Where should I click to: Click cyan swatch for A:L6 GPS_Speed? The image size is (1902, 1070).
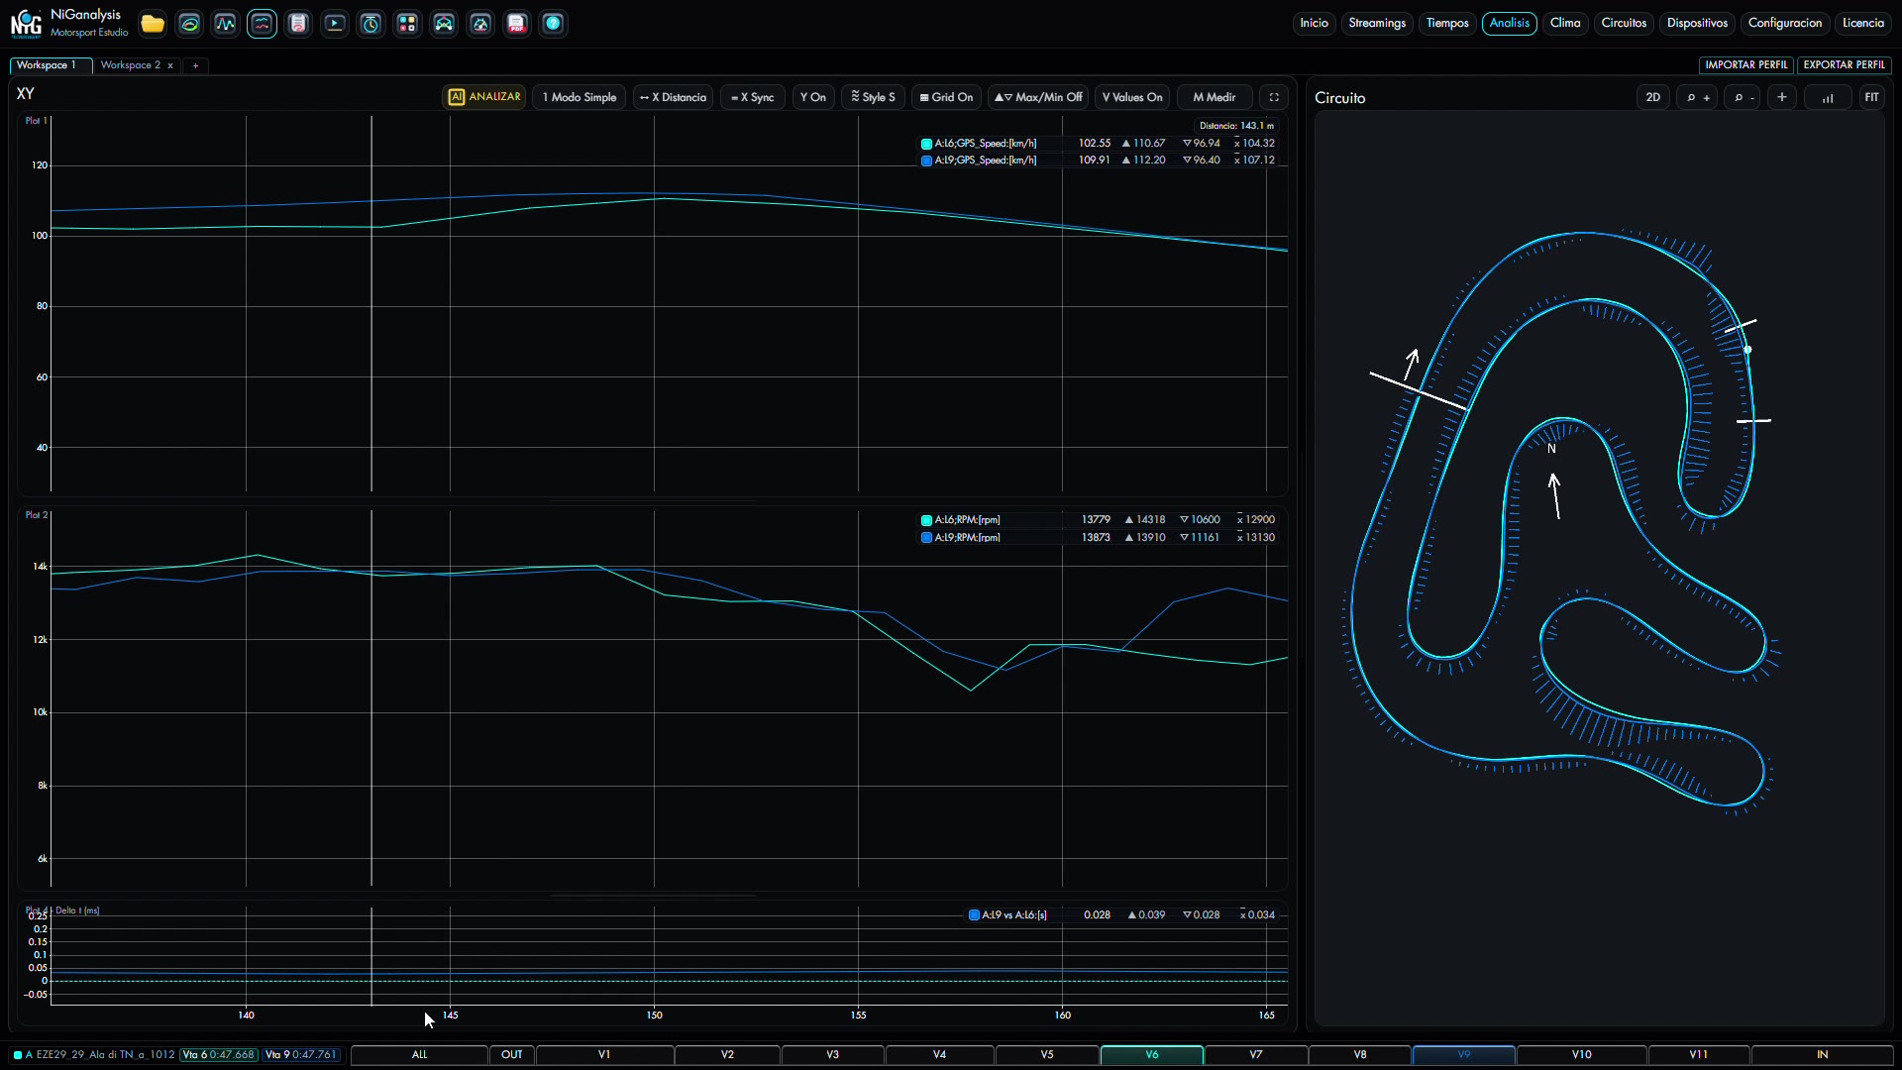coord(926,144)
